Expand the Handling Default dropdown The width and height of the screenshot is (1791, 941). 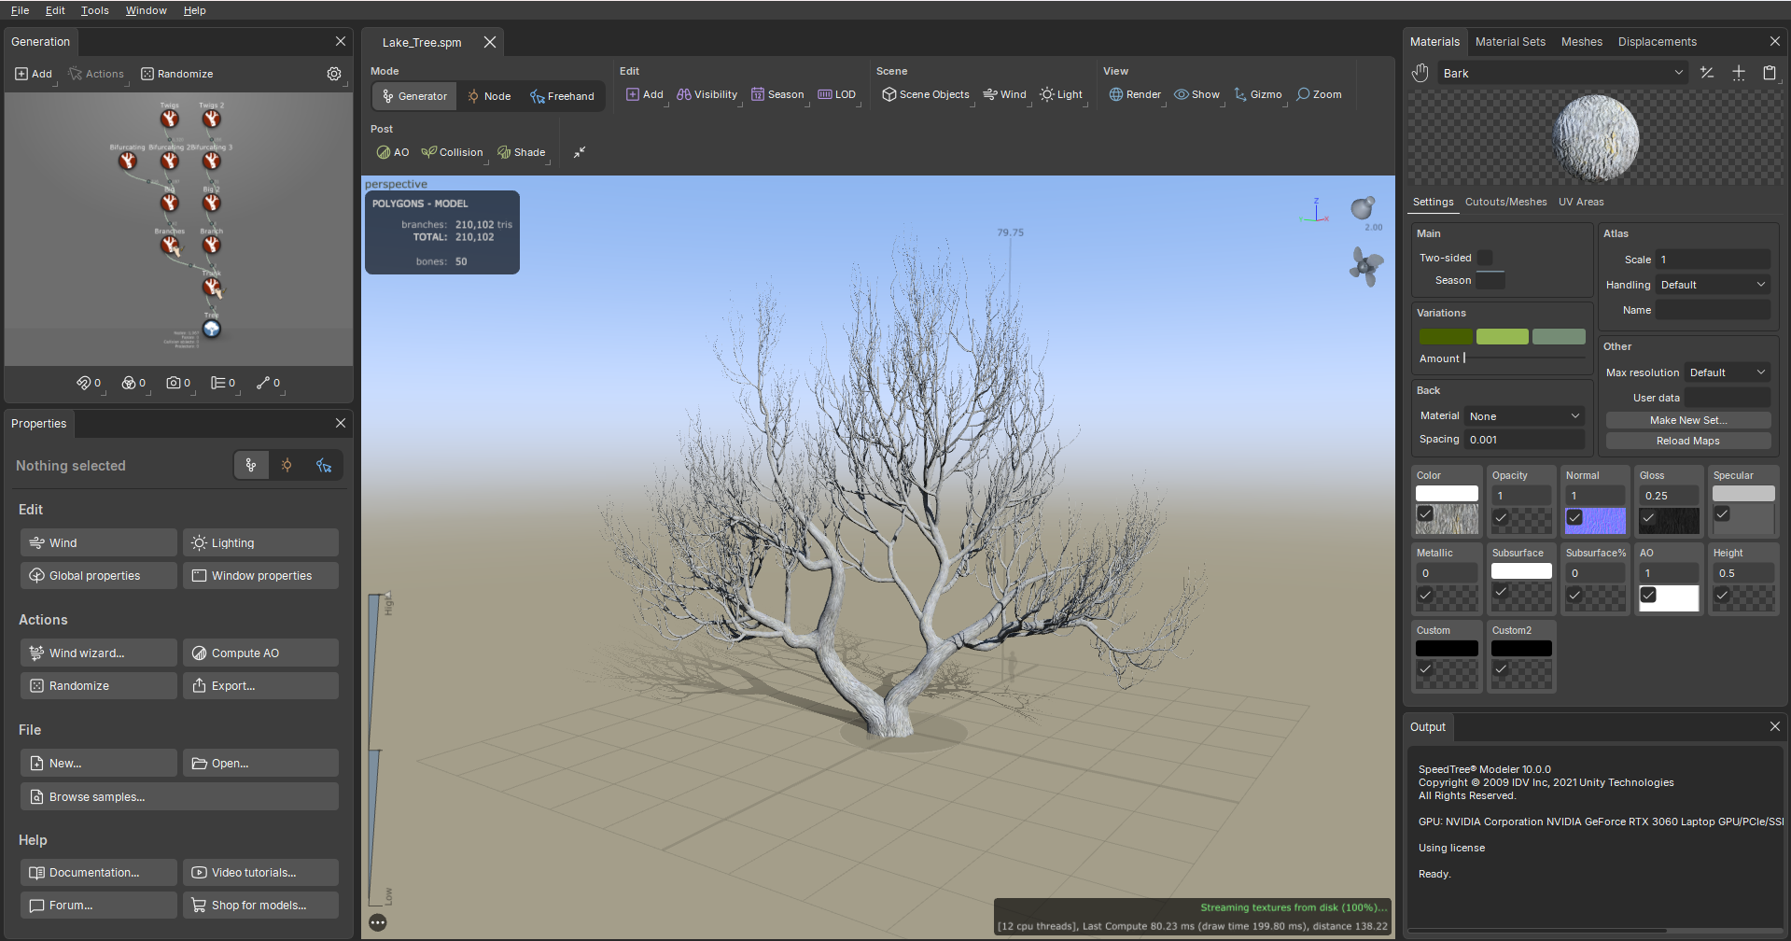pyautogui.click(x=1714, y=285)
